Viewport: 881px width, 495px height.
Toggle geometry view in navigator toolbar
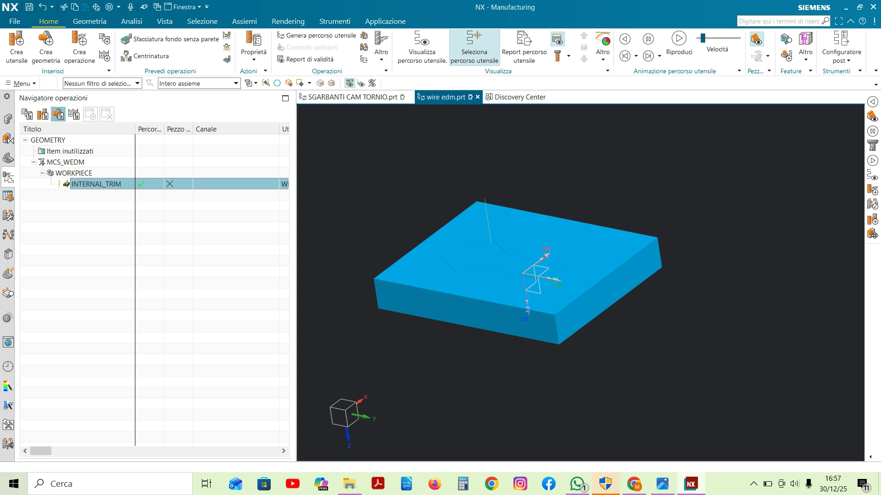(x=58, y=114)
